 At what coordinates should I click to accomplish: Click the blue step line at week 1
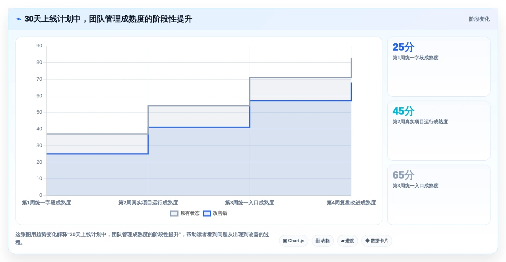[97, 154]
